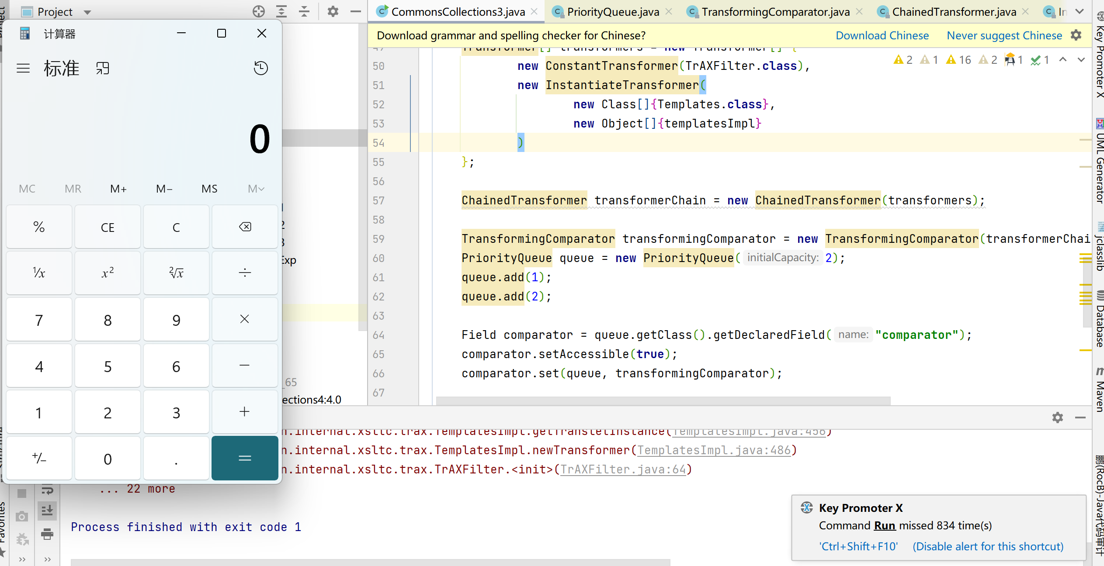The image size is (1104, 566).
Task: Click the calculator minus key
Action: pos(245,366)
